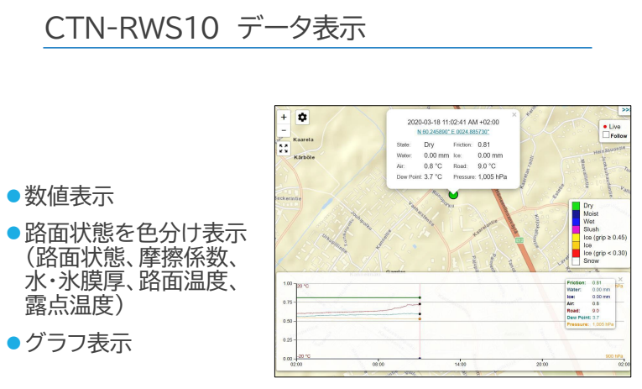Viewport: 642px width, 389px height.
Task: Click the 14:00 time axis label
Action: click(x=459, y=365)
